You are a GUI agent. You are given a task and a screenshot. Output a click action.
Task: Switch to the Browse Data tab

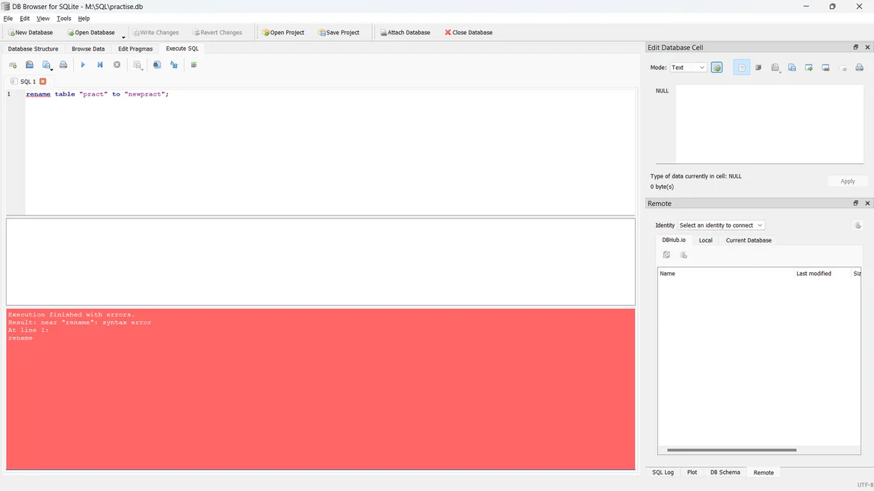pos(88,49)
